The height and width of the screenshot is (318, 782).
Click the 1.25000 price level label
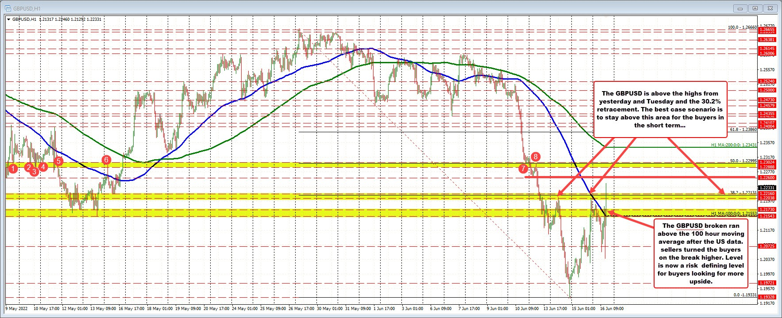pos(767,90)
